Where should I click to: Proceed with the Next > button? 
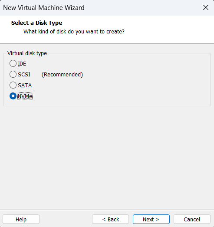click(151, 219)
